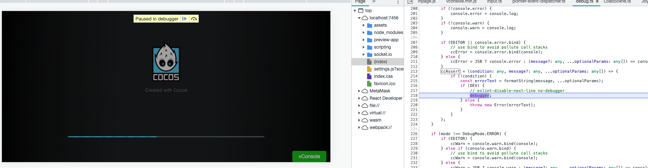Select the index.css file icon
648x168 pixels.
click(369, 76)
